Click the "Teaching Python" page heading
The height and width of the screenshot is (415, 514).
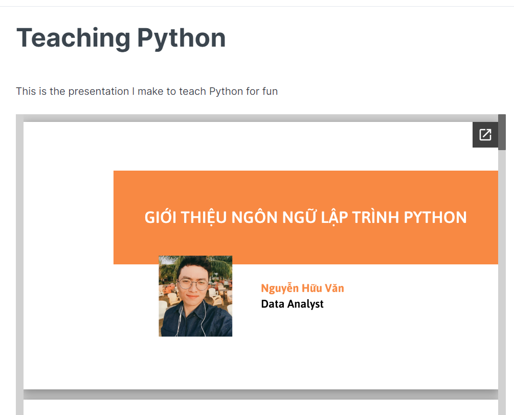pyautogui.click(x=121, y=38)
